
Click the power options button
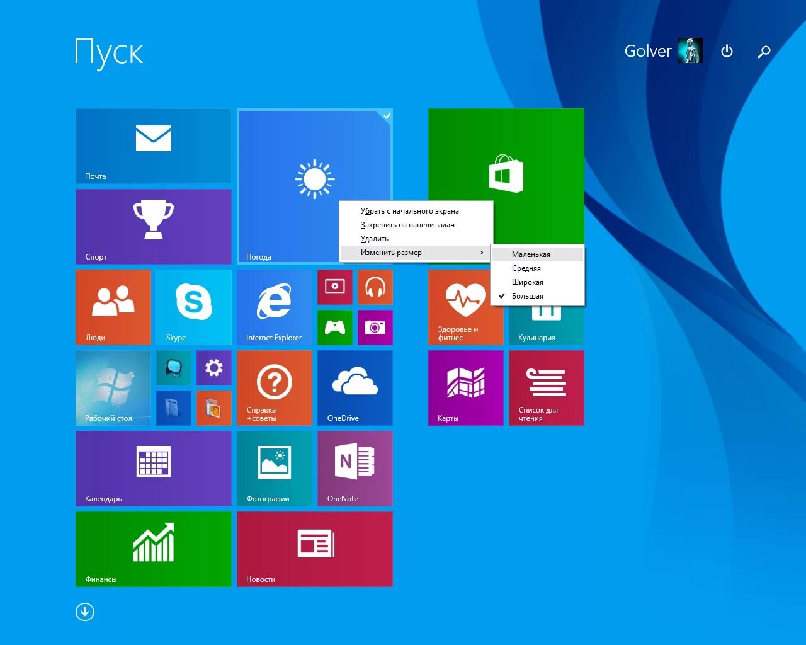pyautogui.click(x=727, y=51)
